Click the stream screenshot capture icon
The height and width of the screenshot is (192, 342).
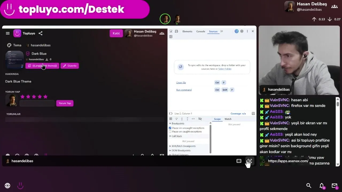point(250,161)
